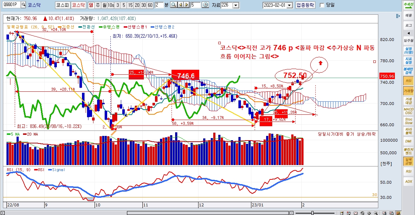Viewport: 415px width, 215px height.
Task: Switch to the 코스피 index
Action: pyautogui.click(x=63, y=5)
